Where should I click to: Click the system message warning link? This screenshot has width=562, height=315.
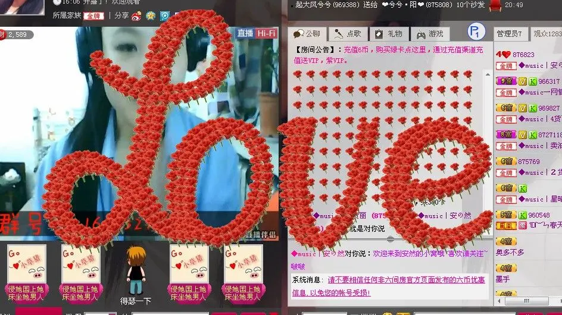pos(389,286)
